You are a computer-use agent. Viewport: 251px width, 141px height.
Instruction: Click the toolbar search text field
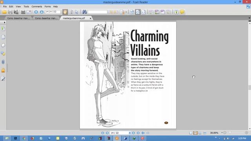click(97, 12)
